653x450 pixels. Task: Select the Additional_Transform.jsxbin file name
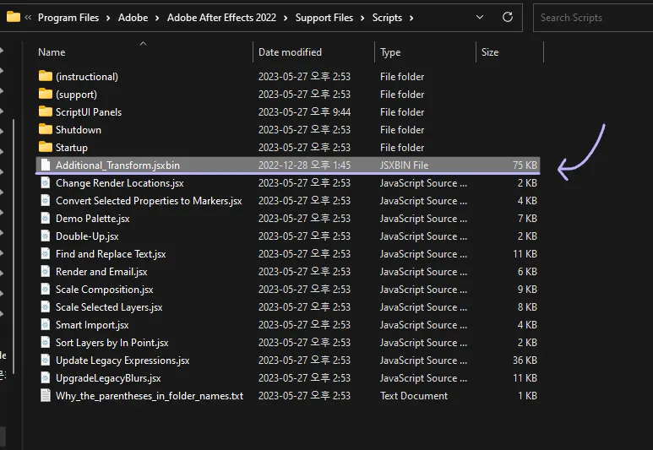tap(118, 165)
